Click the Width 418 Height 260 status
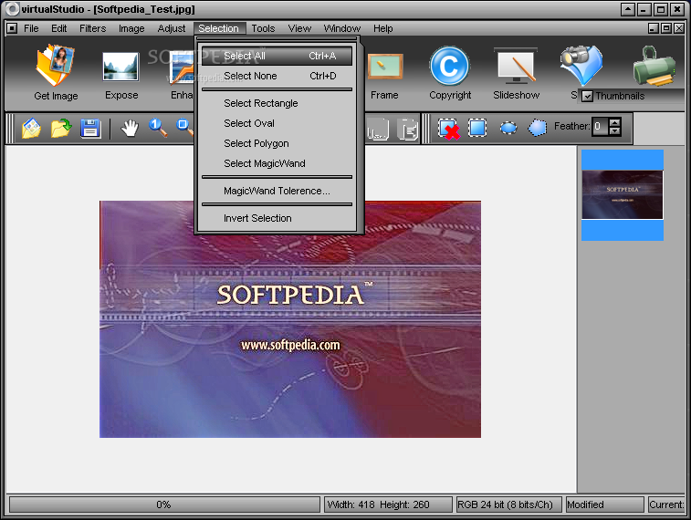Viewport: 691px width, 520px height. [388, 504]
